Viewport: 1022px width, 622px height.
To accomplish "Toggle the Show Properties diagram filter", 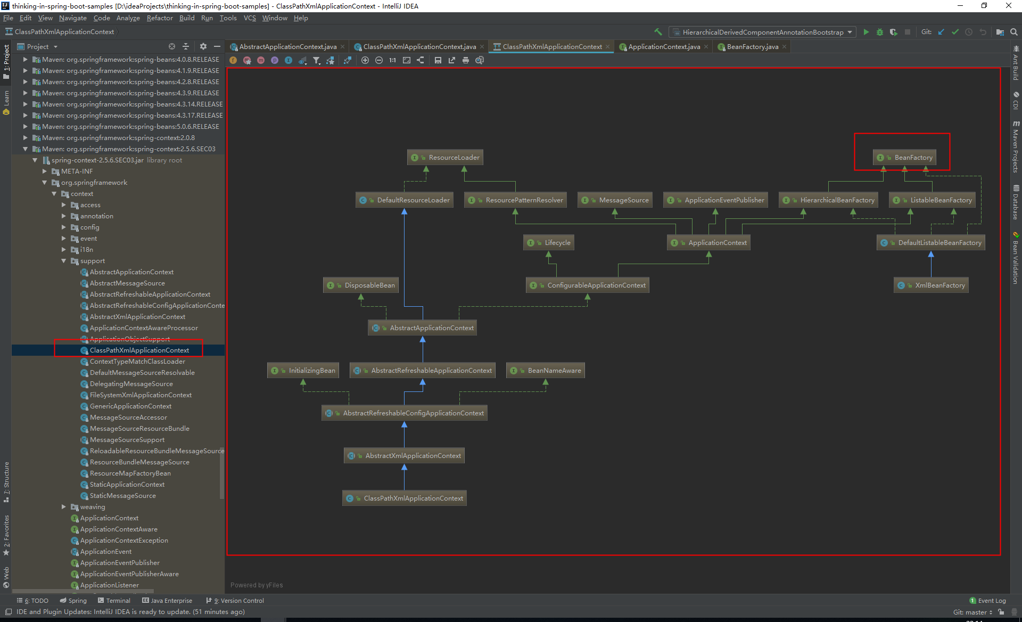I will [x=275, y=60].
